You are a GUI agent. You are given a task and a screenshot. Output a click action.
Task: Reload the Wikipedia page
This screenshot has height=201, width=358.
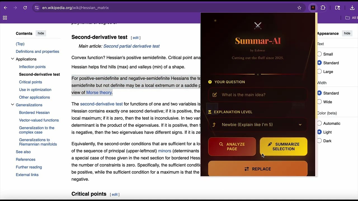coord(25,8)
